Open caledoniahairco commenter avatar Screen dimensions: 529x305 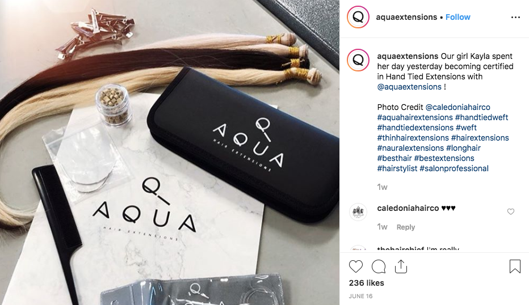coord(358,212)
